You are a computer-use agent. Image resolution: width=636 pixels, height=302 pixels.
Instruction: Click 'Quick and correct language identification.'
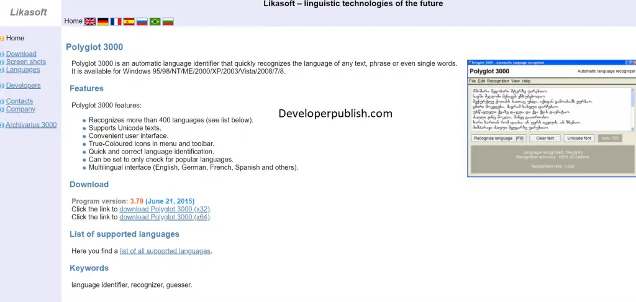152,152
